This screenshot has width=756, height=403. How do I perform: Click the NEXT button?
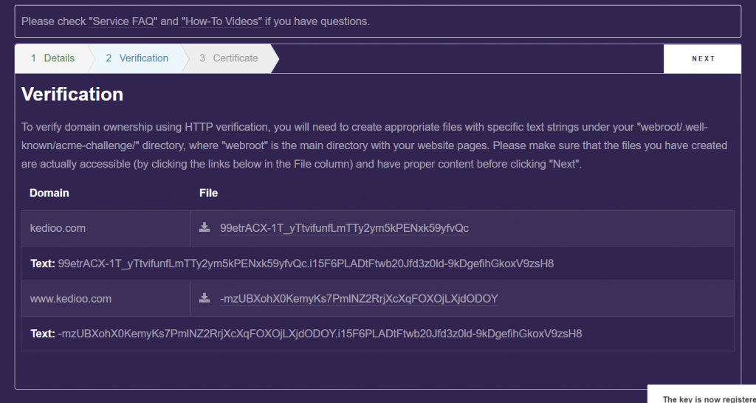(703, 59)
